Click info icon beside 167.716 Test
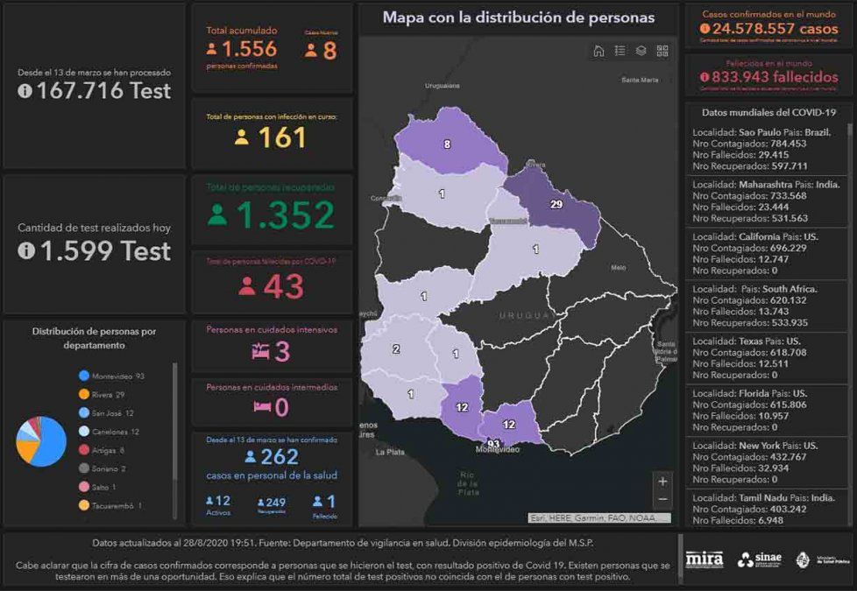 point(25,90)
